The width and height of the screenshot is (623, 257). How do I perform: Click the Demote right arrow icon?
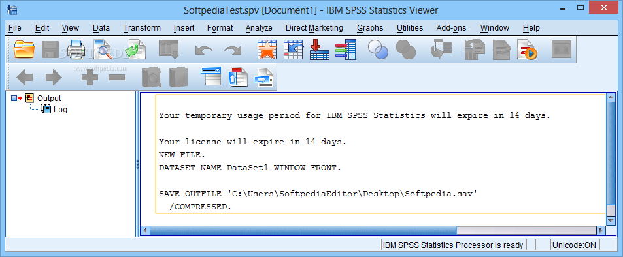tap(54, 78)
